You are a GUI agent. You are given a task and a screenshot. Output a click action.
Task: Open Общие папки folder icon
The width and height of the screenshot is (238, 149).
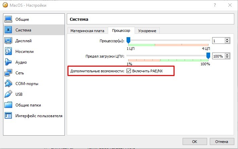coord(8,105)
